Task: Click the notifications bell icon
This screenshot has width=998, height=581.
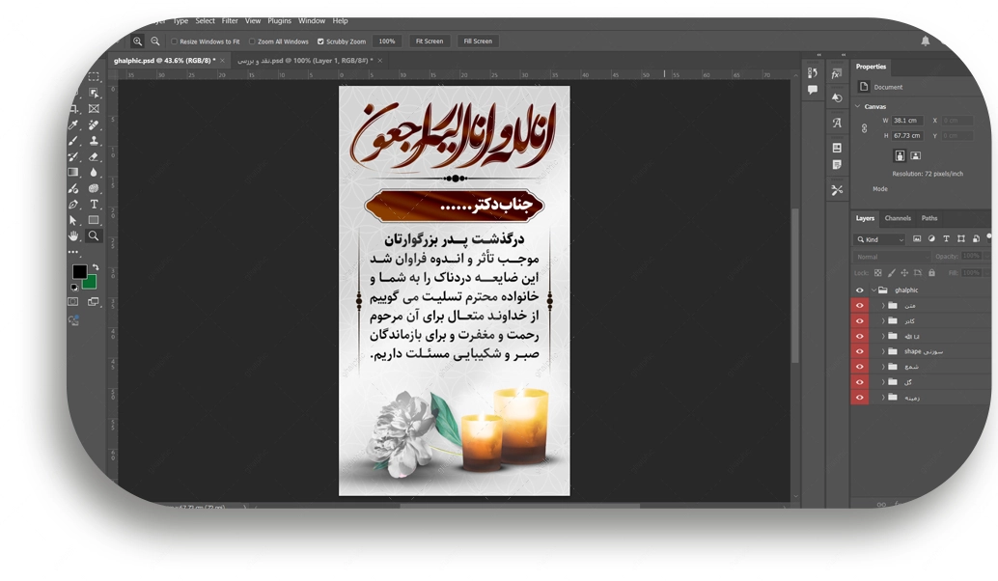Action: tap(926, 41)
